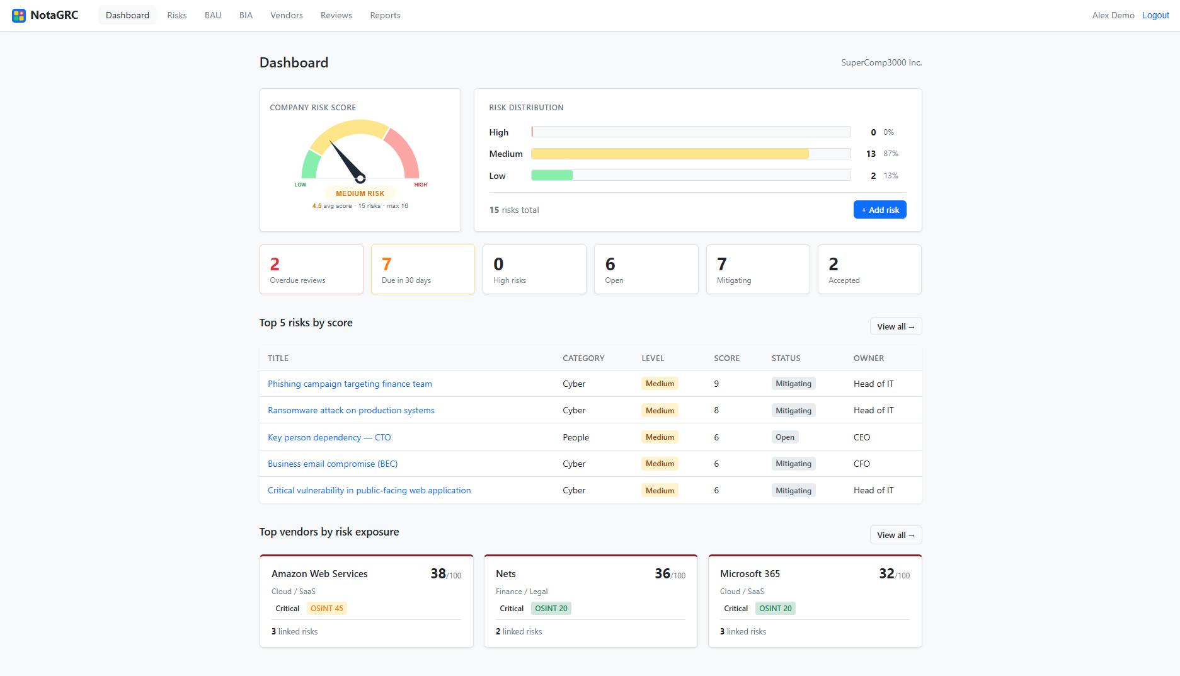
Task: Click the Low distribution progress bar
Action: [690, 176]
